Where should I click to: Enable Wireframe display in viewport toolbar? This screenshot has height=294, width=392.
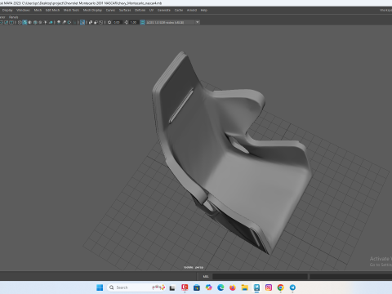20,22
